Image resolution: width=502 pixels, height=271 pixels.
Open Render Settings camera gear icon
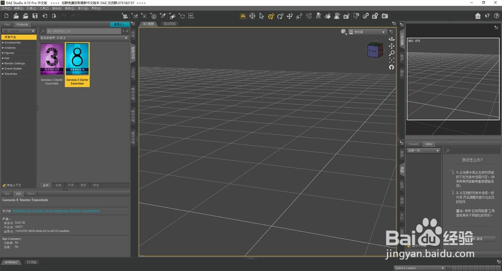click(x=375, y=16)
